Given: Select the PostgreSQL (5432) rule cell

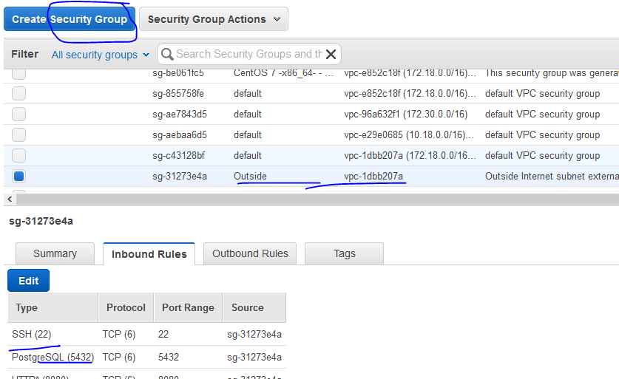Looking at the screenshot, I should pos(53,357).
